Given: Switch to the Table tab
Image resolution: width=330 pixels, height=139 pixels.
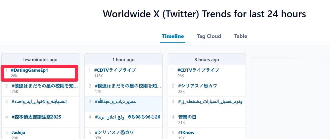Looking at the screenshot, I should click(240, 36).
